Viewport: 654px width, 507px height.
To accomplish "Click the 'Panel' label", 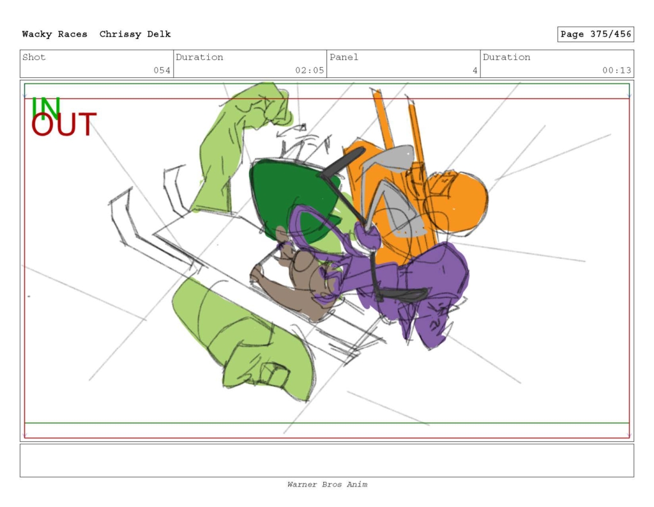I will (x=344, y=57).
